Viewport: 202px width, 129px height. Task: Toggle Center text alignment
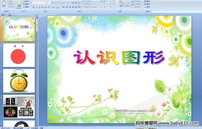67,7
